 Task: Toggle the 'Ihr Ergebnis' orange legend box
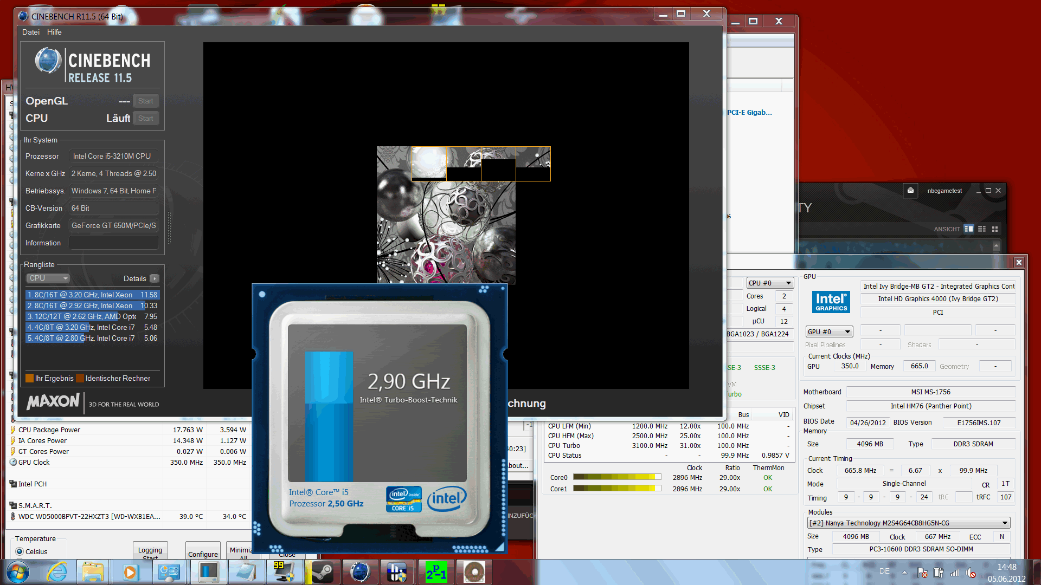point(30,378)
